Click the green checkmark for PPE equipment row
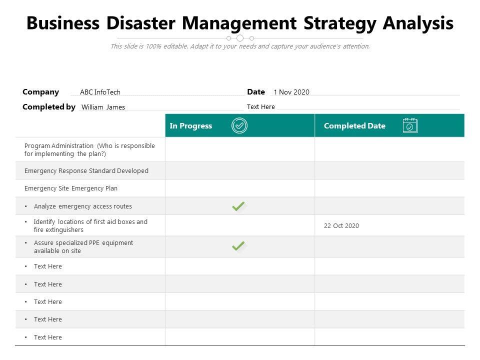This screenshot has width=480, height=360. click(238, 246)
